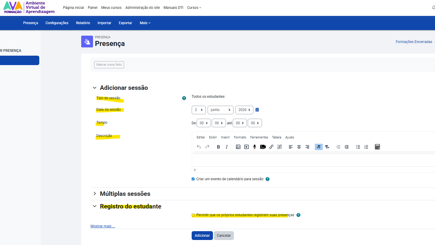Viewport: 435px width, 245px height.
Task: Open Administração do site link
Action: pos(143,8)
